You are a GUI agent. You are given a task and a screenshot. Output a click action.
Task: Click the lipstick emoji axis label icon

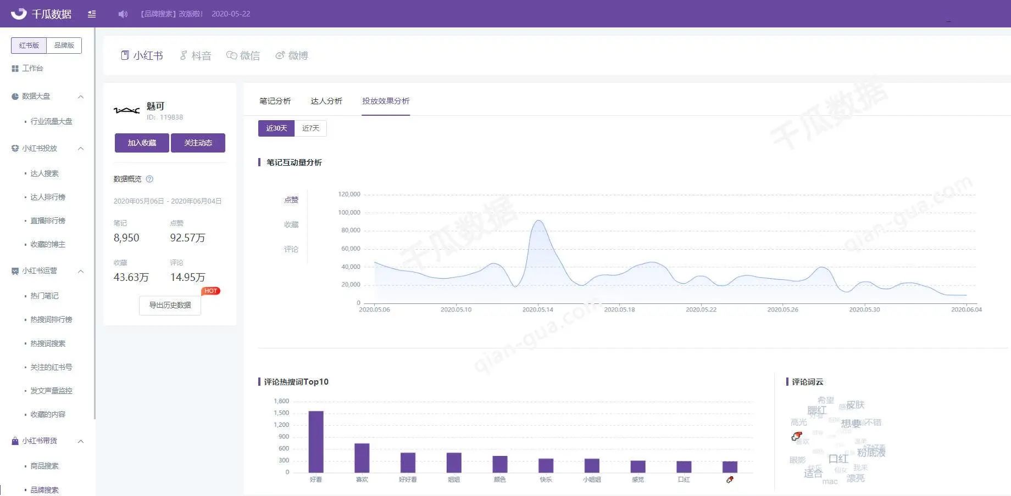(x=730, y=480)
